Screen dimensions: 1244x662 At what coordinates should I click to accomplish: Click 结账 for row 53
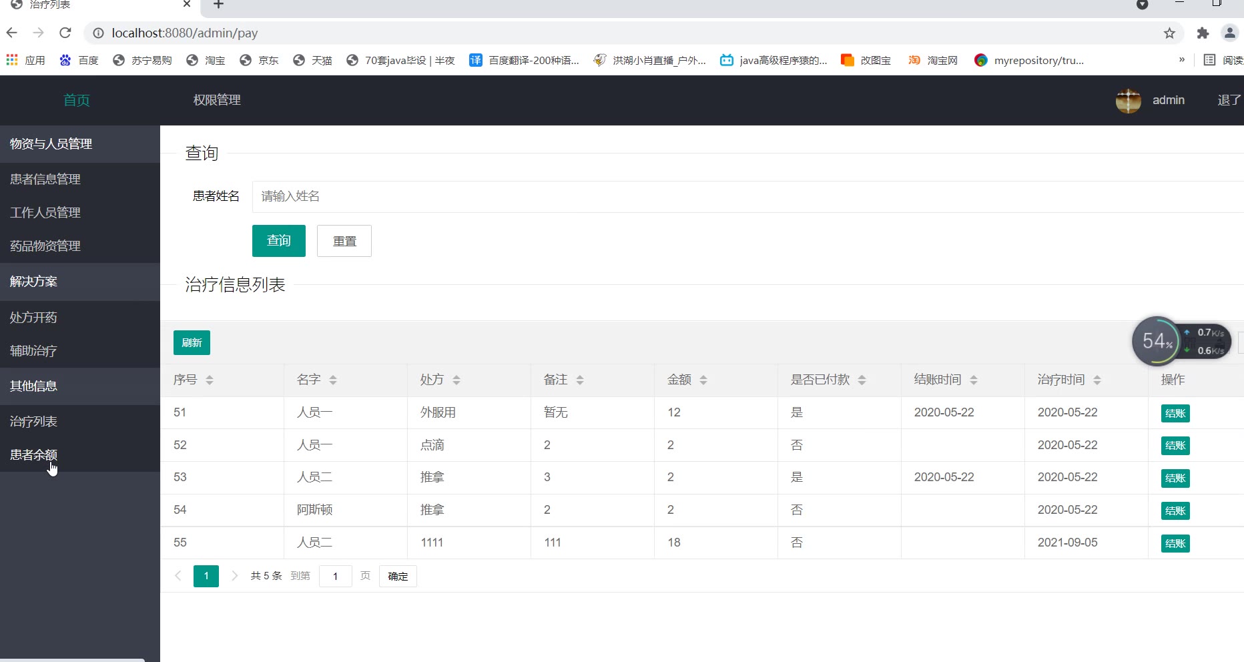1175,478
